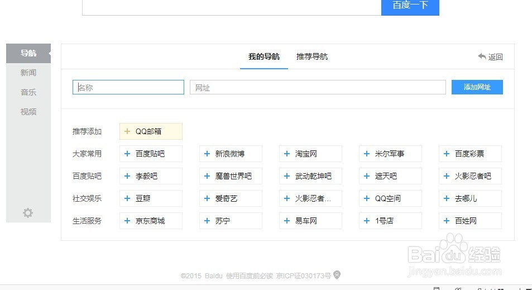Click the 返回 link
This screenshot has height=290, width=532.
[x=495, y=57]
